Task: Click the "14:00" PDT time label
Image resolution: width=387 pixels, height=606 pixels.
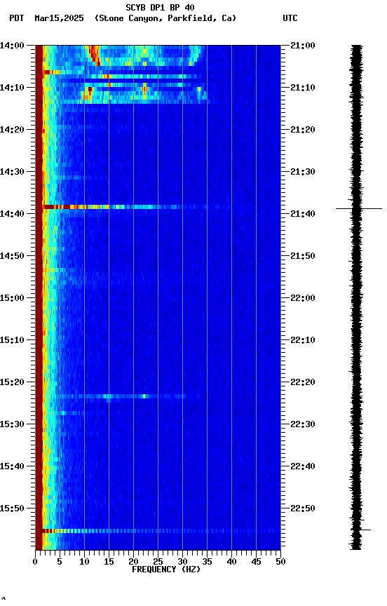Action: [x=12, y=46]
